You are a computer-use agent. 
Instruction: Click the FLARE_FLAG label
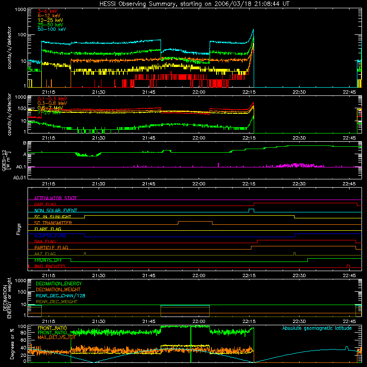click(x=48, y=229)
